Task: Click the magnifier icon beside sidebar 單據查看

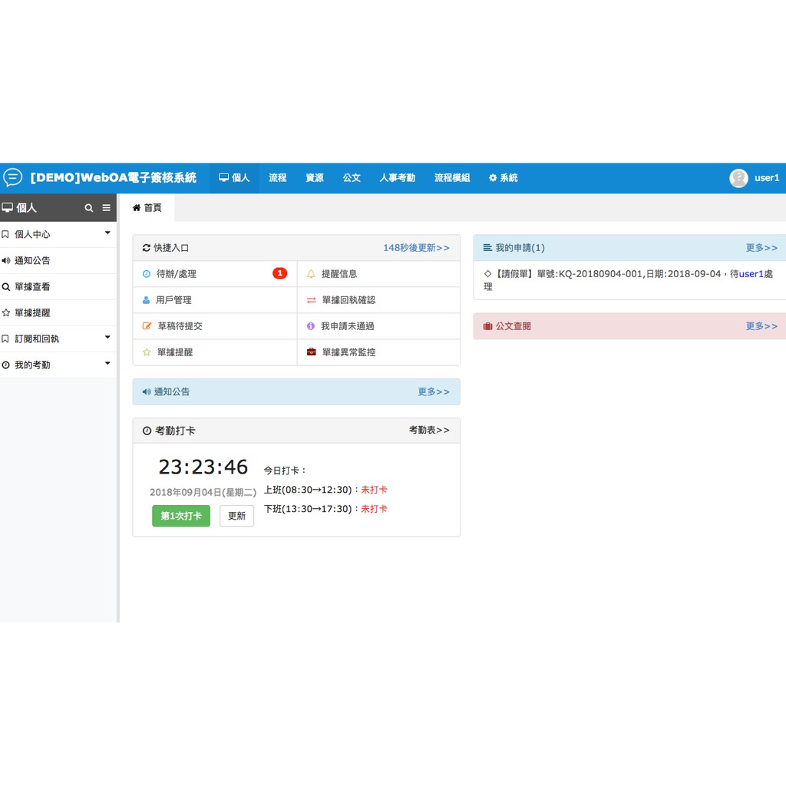Action: pos(6,287)
